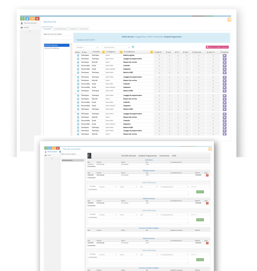This screenshot has height=271, width=257.
Task: Click Imprimer le tableau ci-dessous button
Action: [x=217, y=47]
